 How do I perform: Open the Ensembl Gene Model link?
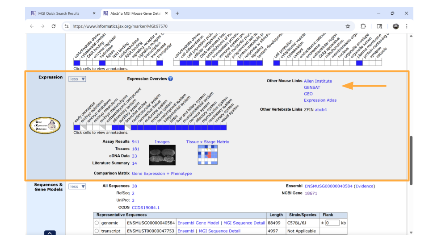coord(198,223)
